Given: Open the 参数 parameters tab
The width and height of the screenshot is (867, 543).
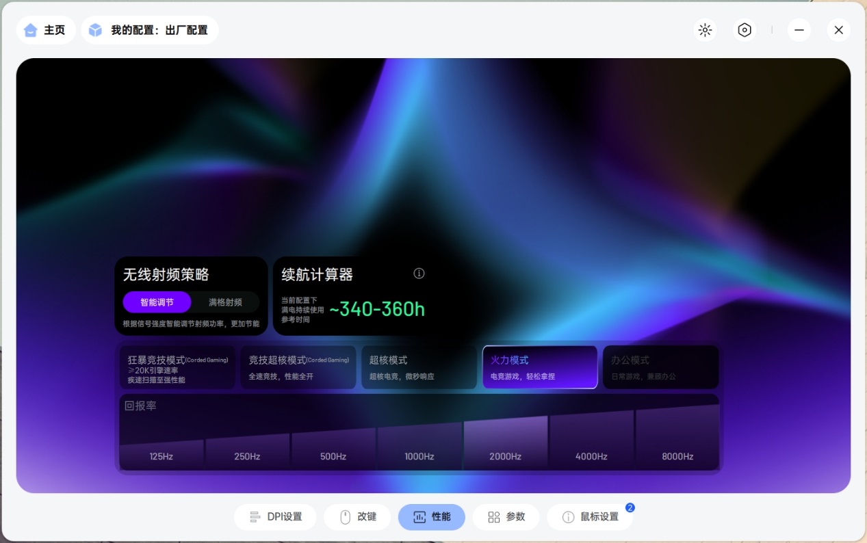Looking at the screenshot, I should click(506, 517).
